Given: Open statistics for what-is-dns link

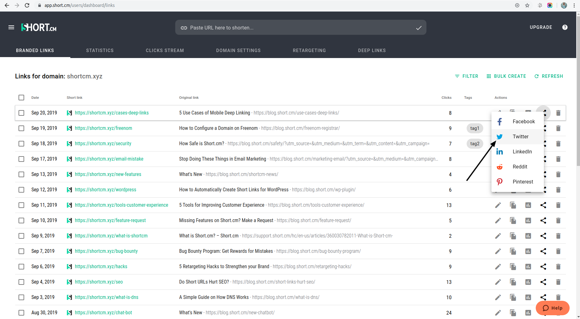Looking at the screenshot, I should [528, 297].
